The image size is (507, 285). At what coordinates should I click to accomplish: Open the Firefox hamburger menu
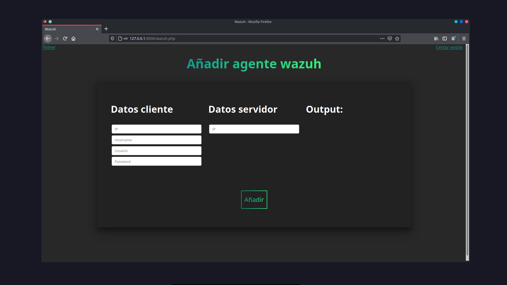pos(464,38)
